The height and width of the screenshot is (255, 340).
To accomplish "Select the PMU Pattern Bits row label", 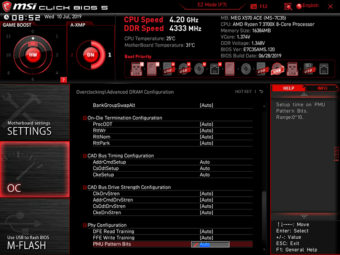I will [x=112, y=244].
